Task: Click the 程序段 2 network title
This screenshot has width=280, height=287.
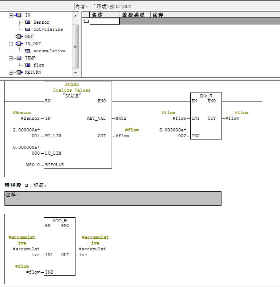Action: (25, 185)
